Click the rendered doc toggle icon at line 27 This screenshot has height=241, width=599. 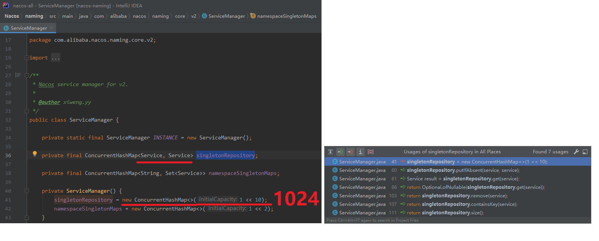pyautogui.click(x=18, y=75)
